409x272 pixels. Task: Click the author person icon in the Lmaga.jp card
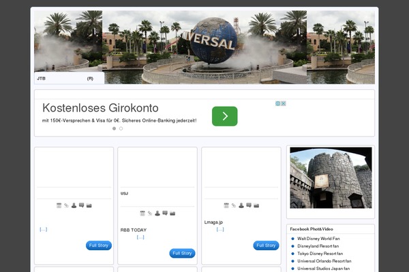(x=241, y=205)
